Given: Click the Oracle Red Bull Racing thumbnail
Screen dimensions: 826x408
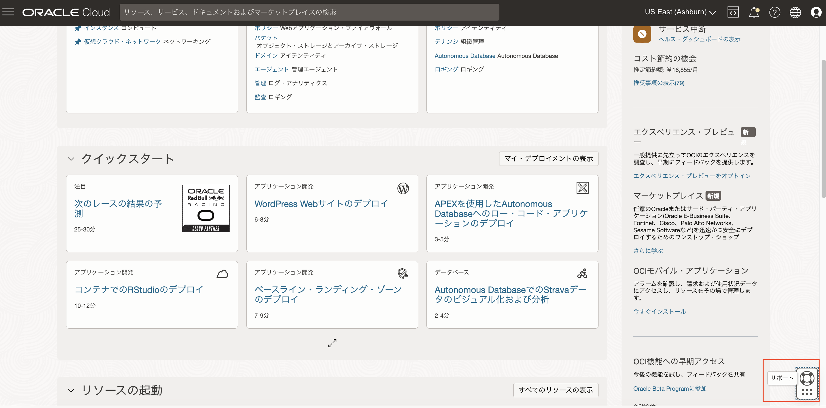Looking at the screenshot, I should [x=206, y=208].
